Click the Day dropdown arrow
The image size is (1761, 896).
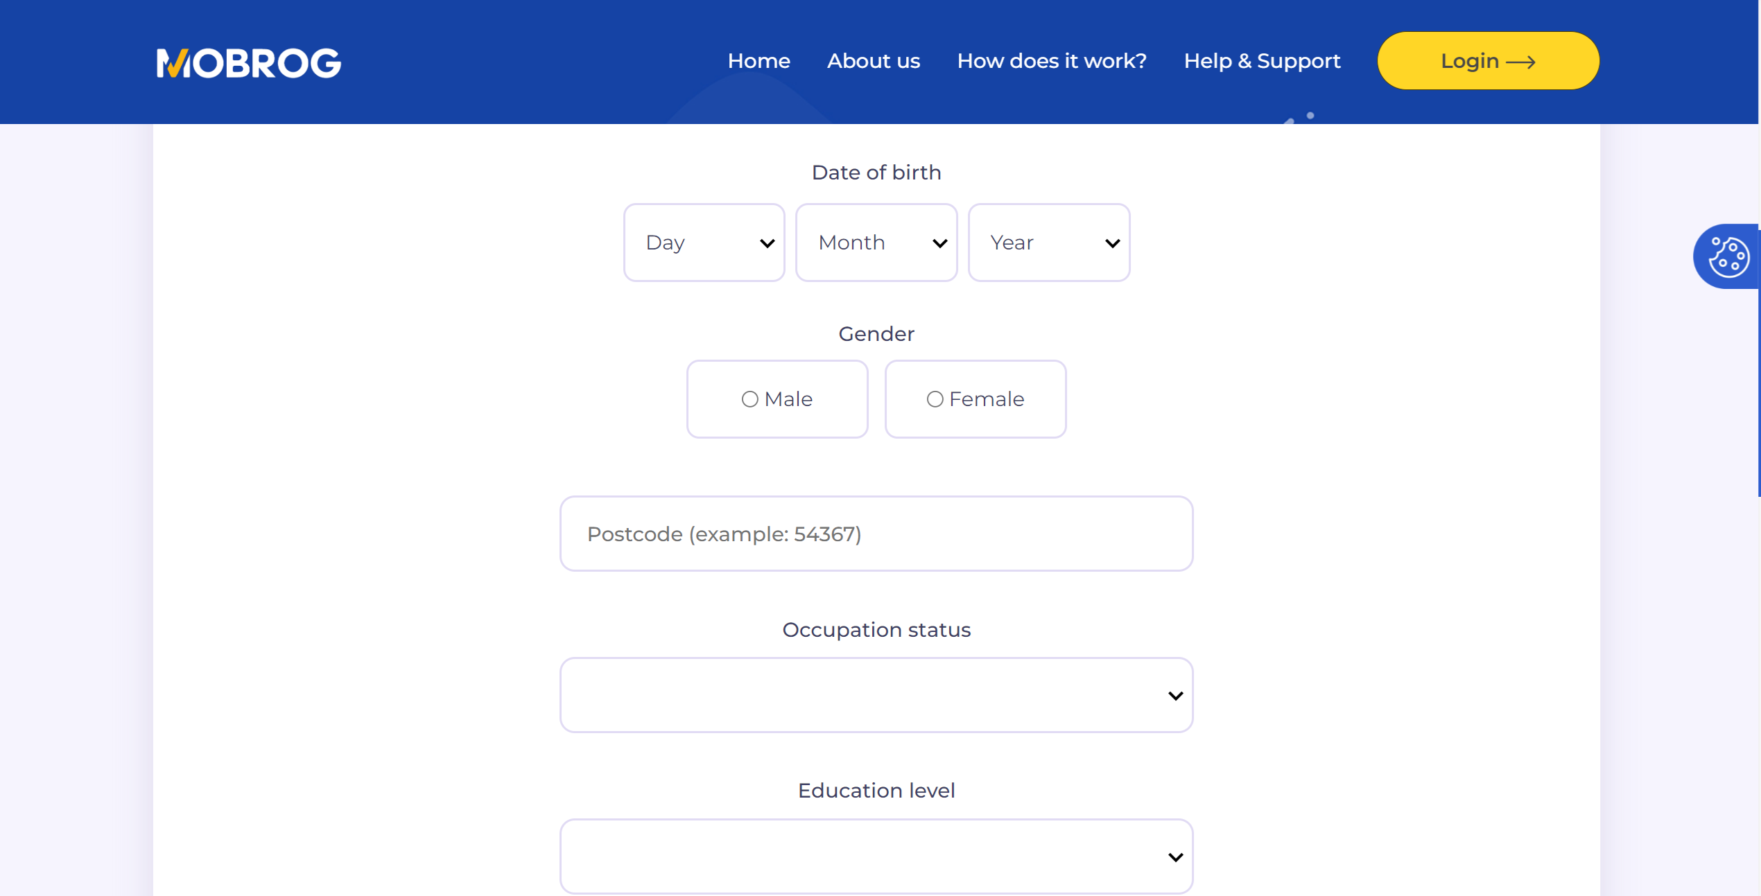765,241
